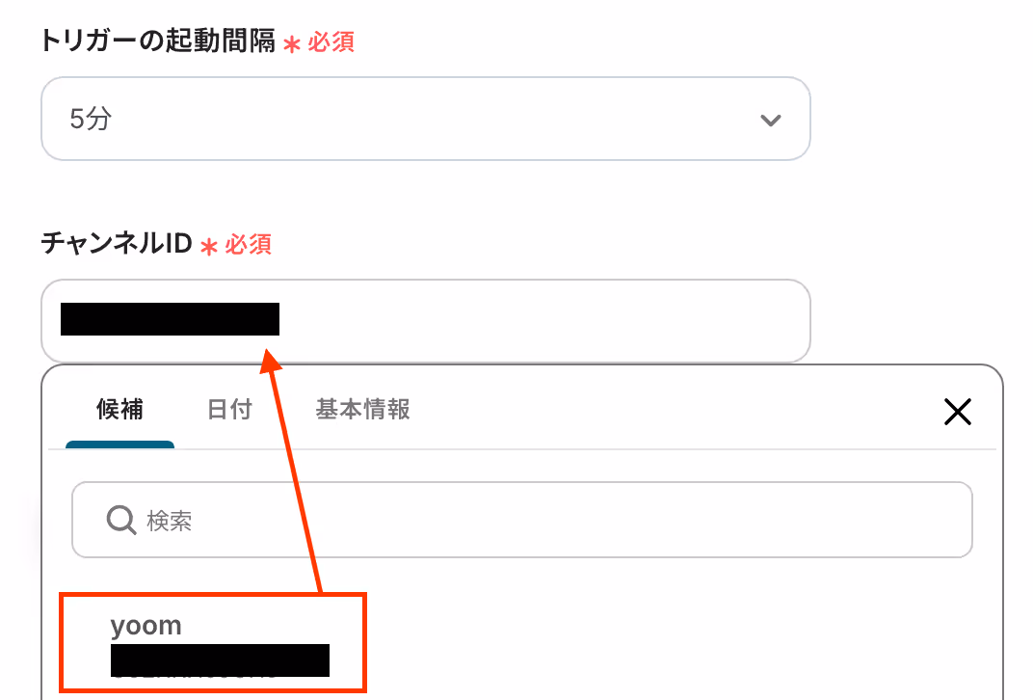1033x700 pixels.
Task: Click the チャンネルID label text
Action: (117, 243)
